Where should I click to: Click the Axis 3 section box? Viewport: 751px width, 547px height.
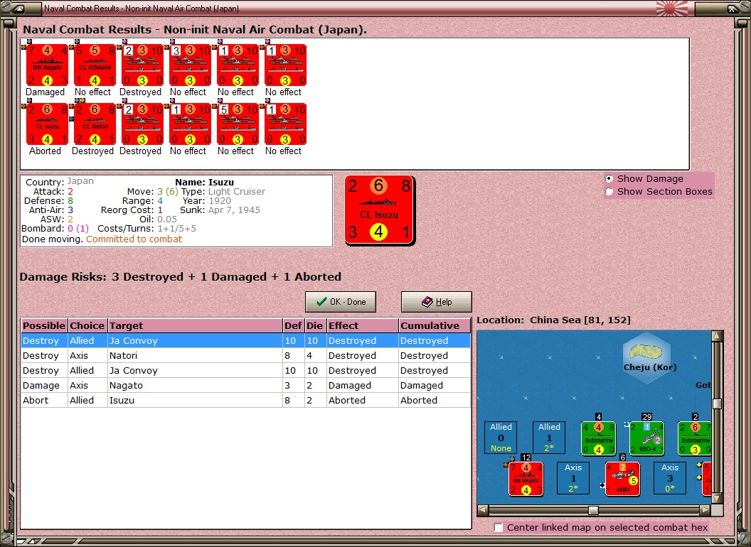coord(670,478)
